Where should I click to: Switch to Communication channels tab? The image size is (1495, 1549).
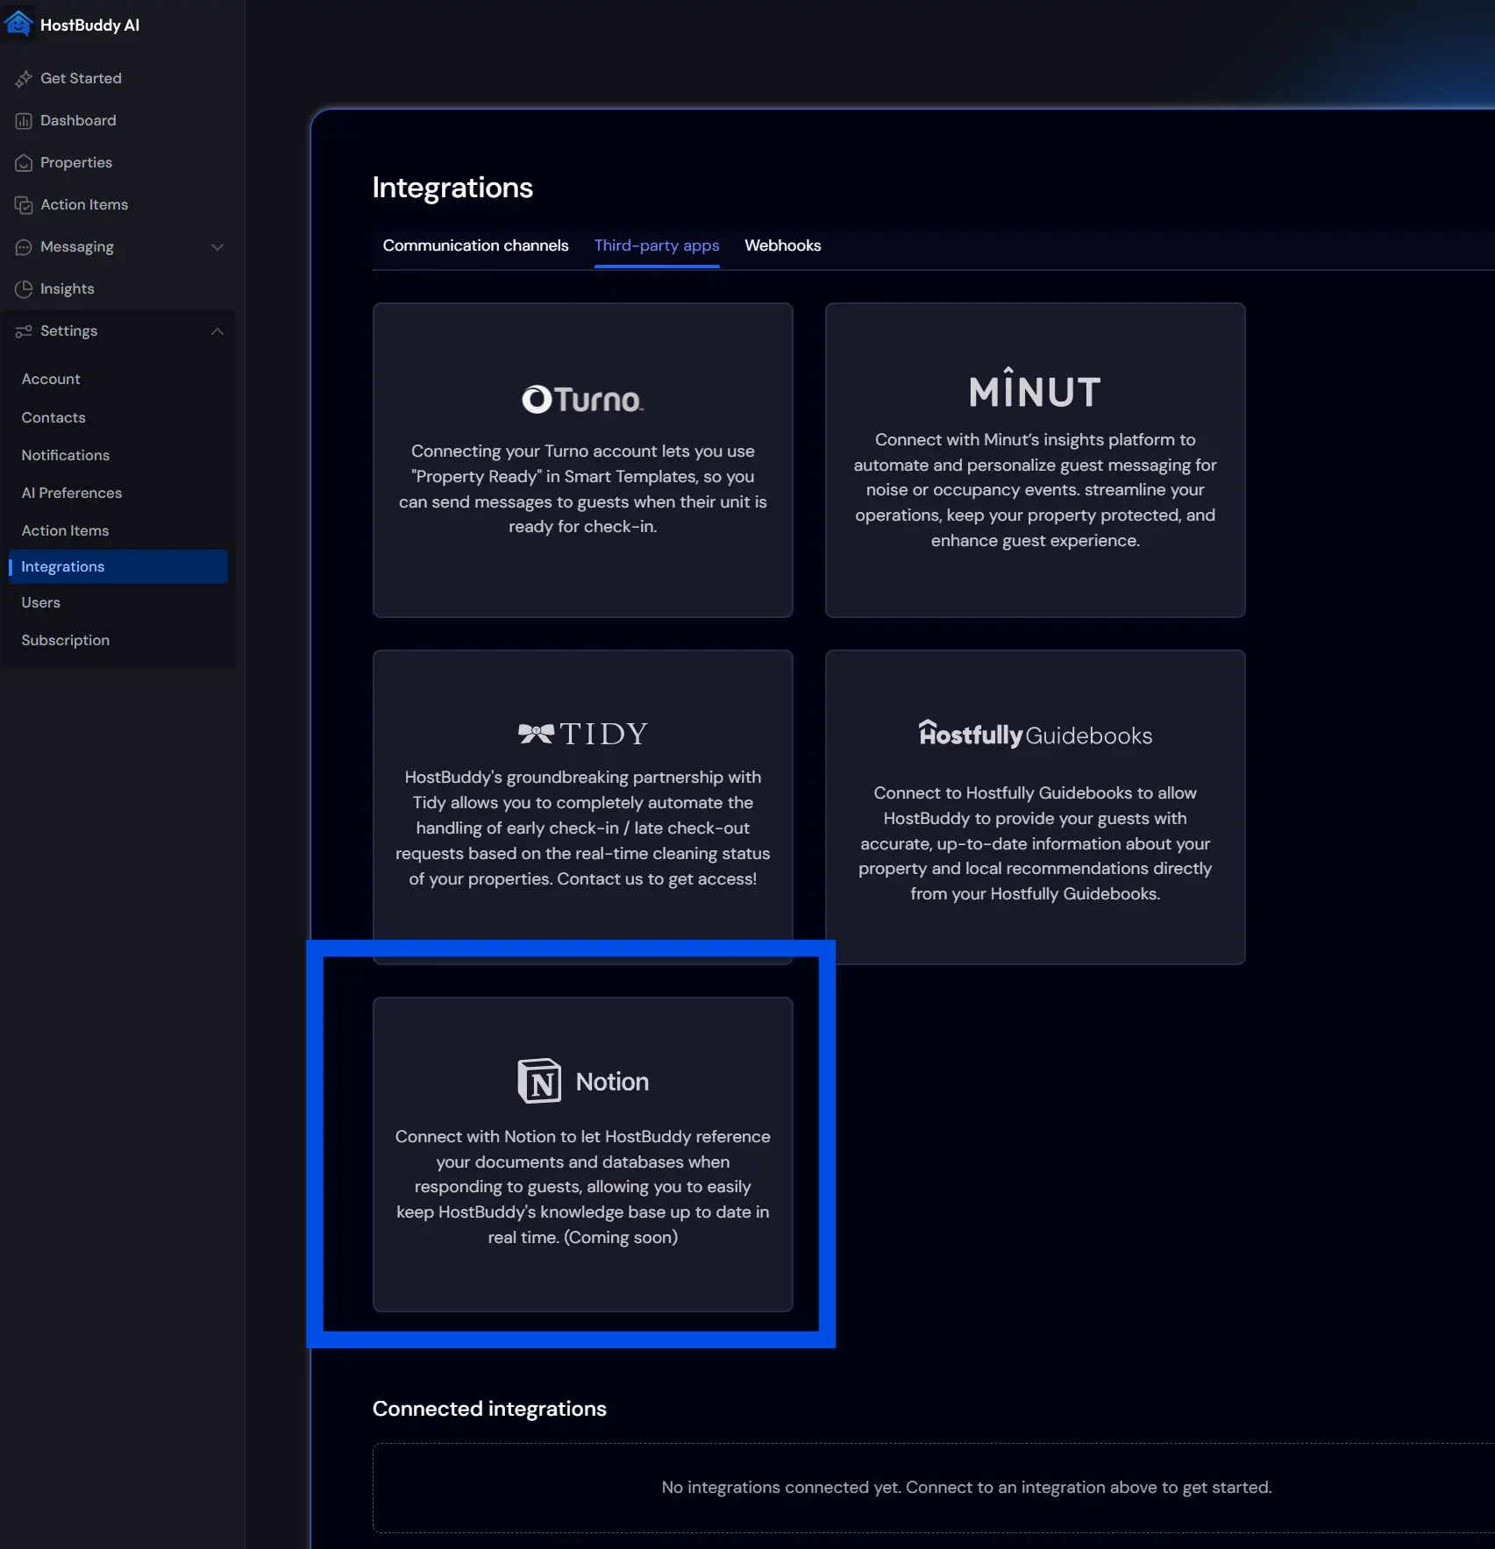tap(475, 245)
